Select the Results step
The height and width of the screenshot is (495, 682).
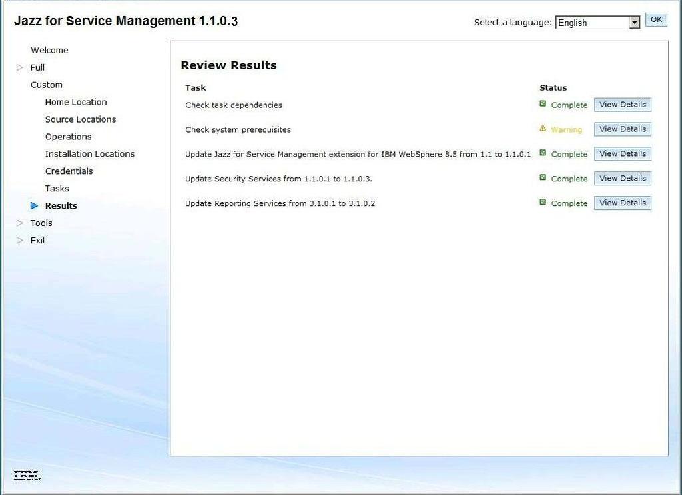pyautogui.click(x=61, y=206)
